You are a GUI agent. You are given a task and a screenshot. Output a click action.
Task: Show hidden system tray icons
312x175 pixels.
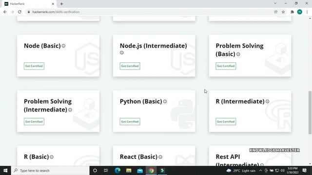pyautogui.click(x=260, y=171)
